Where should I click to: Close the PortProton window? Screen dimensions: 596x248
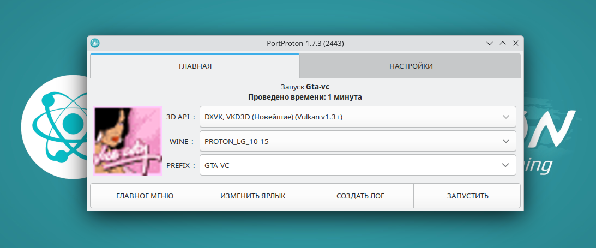[515, 43]
